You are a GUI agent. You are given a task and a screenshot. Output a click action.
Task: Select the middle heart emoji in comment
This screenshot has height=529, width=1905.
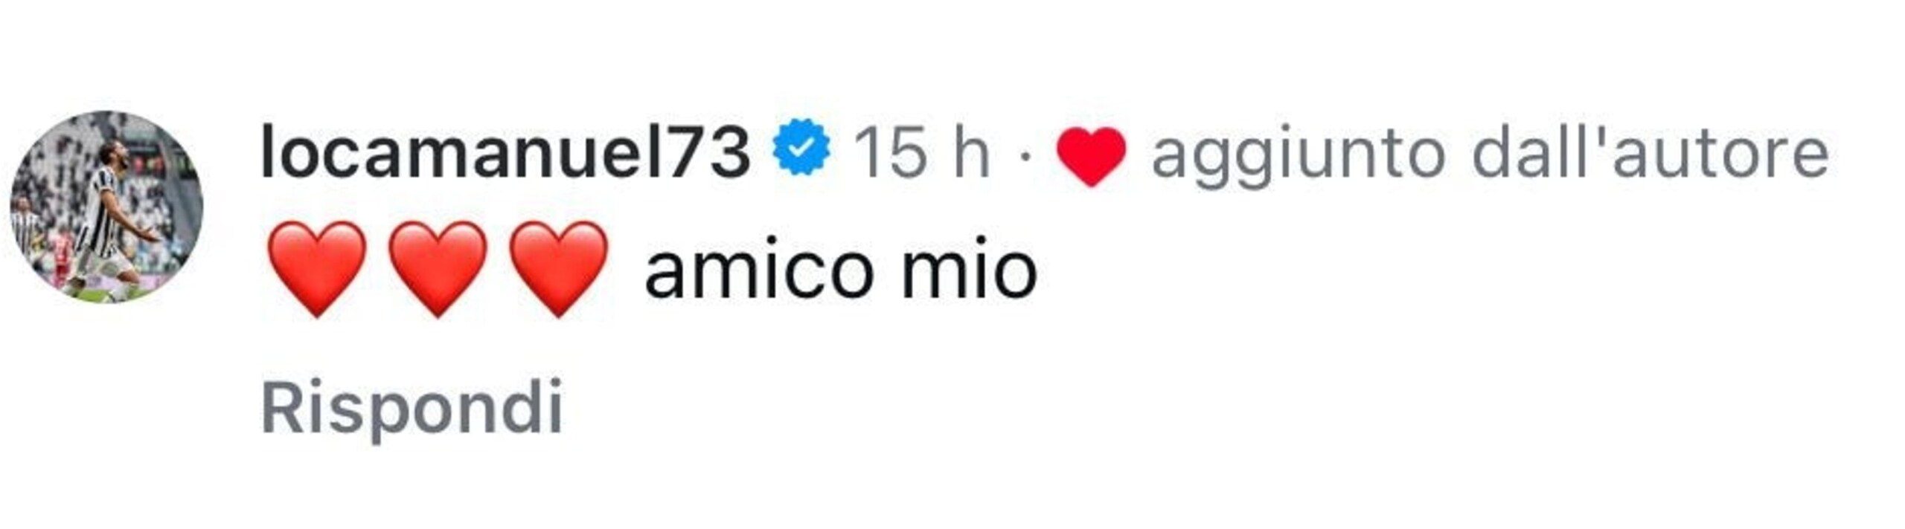[438, 269]
